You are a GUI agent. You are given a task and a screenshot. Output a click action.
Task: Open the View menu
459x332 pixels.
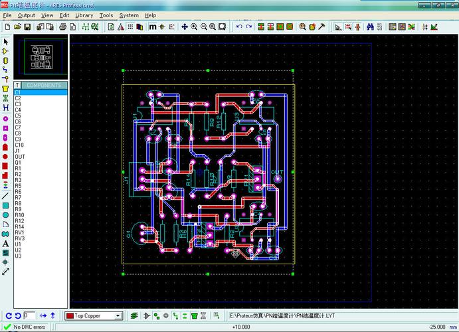pos(47,15)
